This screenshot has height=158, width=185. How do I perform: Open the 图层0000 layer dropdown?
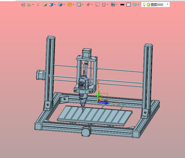pyautogui.click(x=167, y=4)
